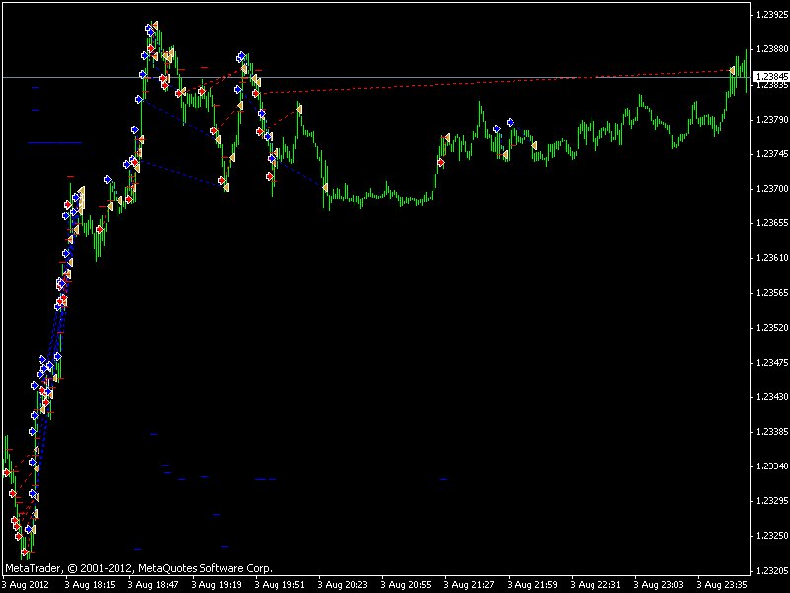Click the orange close arrow at the 1.23700 low near 20:23

[x=325, y=188]
